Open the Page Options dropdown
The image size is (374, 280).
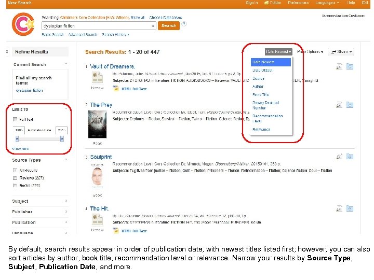coord(310,52)
